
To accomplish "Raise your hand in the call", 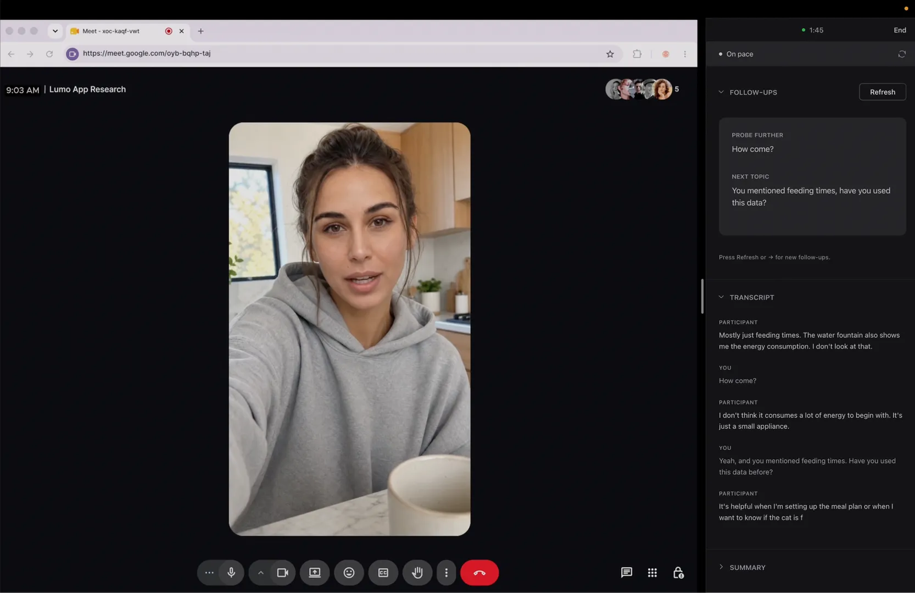I will pos(417,573).
